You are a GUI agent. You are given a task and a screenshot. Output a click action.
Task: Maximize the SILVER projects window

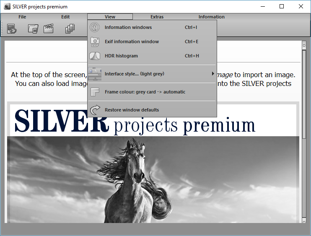(282, 6)
